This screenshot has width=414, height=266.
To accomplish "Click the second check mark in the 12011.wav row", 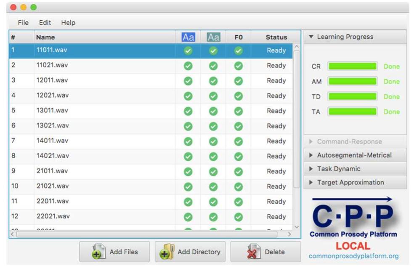I will click(213, 81).
